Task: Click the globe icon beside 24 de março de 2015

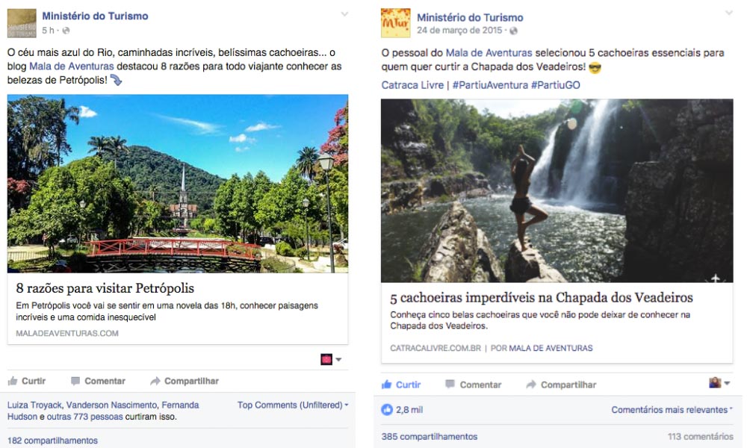Action: pyautogui.click(x=513, y=31)
